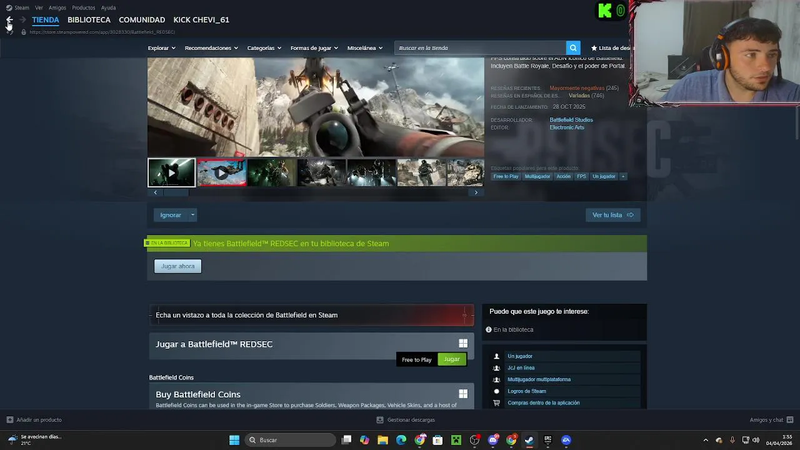
Task: Launch Microsoft Edge from taskbar
Action: pos(401,440)
